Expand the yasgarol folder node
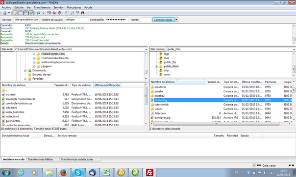296x177 pixels. (x=34, y=66)
